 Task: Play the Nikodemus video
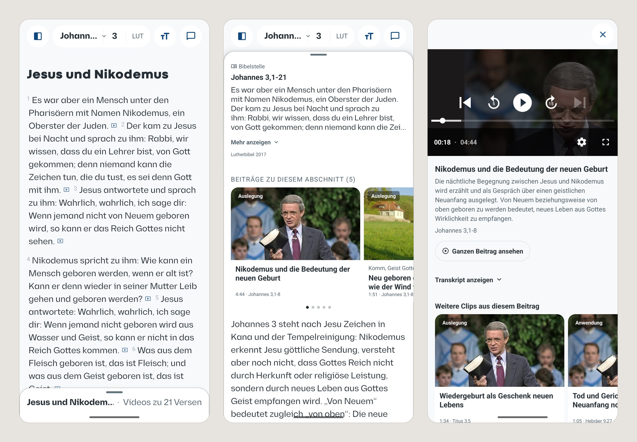tap(523, 103)
